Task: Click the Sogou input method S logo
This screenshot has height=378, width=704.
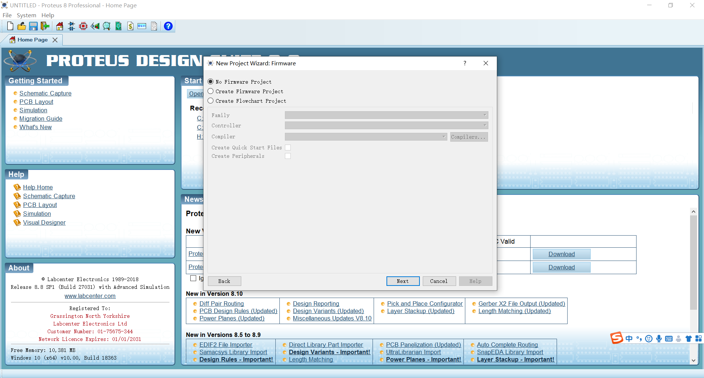Action: click(x=617, y=338)
